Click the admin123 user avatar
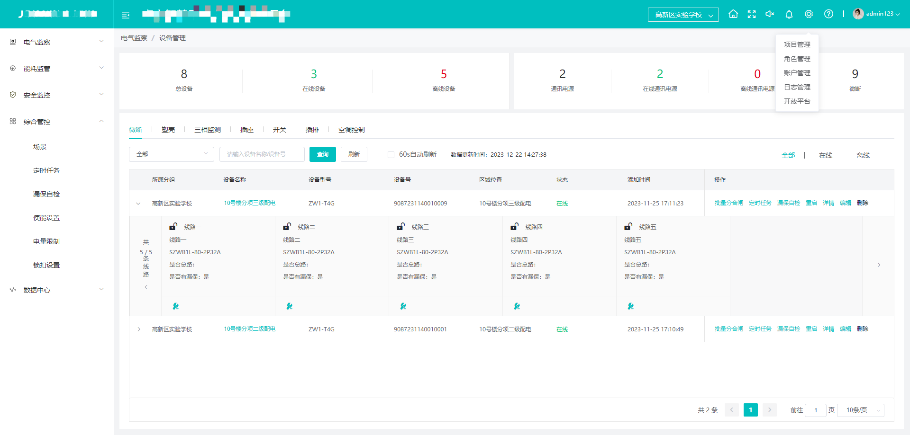The image size is (910, 435). 858,14
